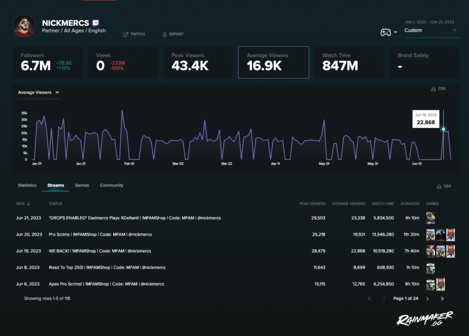Image resolution: width=469 pixels, height=336 pixels.
Task: Go to the previous page of streams
Action: (x=384, y=298)
